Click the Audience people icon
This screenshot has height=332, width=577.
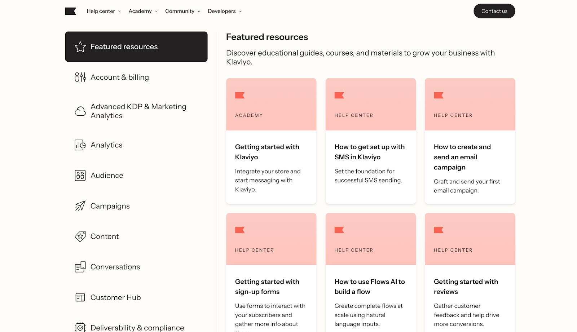80,176
